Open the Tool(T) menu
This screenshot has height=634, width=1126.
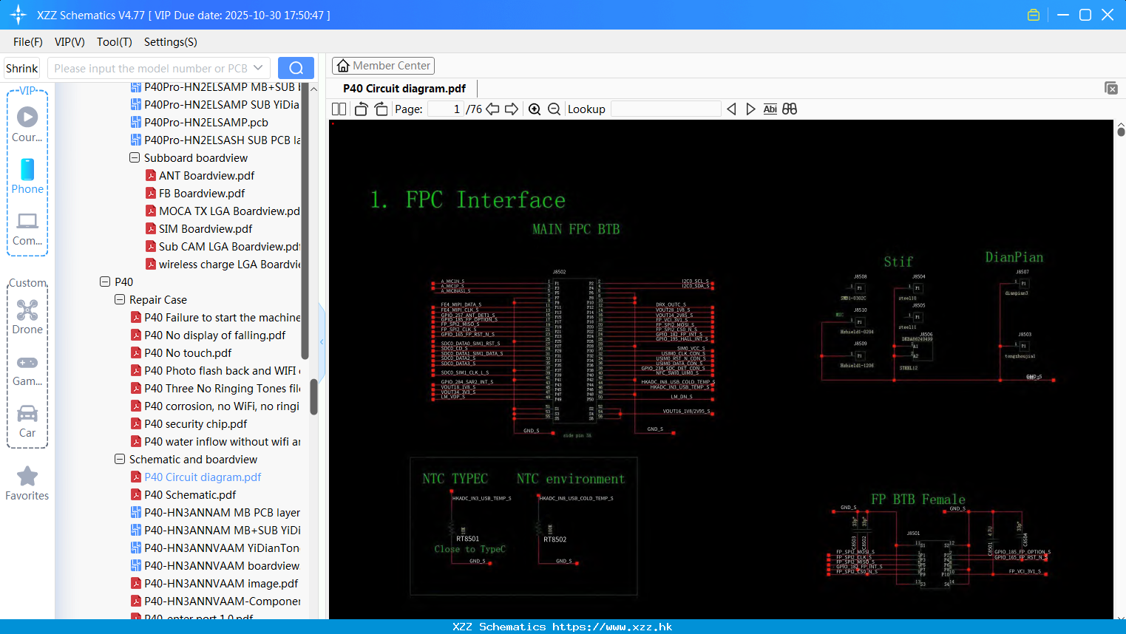115,42
